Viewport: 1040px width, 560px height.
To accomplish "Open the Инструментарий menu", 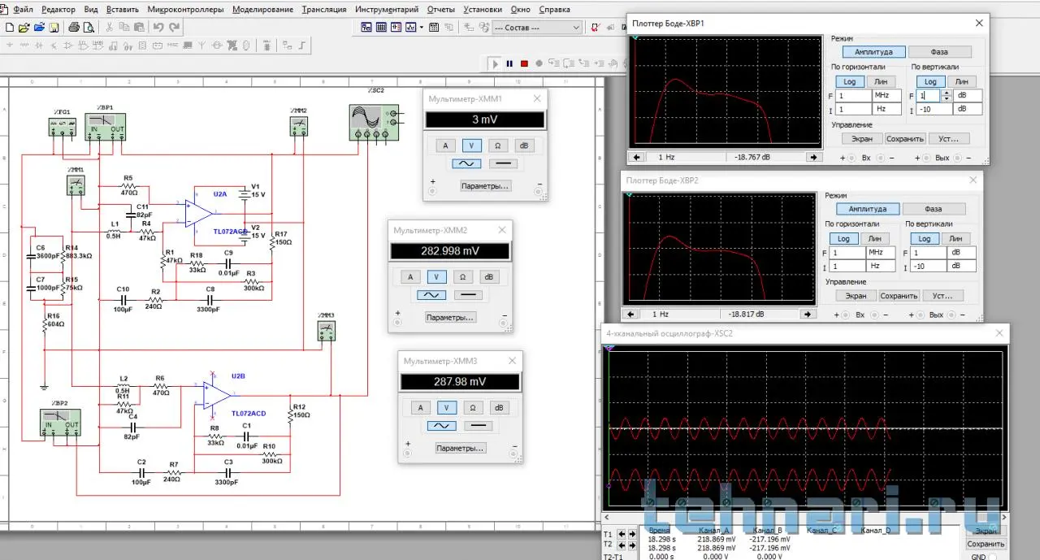I will (x=387, y=10).
